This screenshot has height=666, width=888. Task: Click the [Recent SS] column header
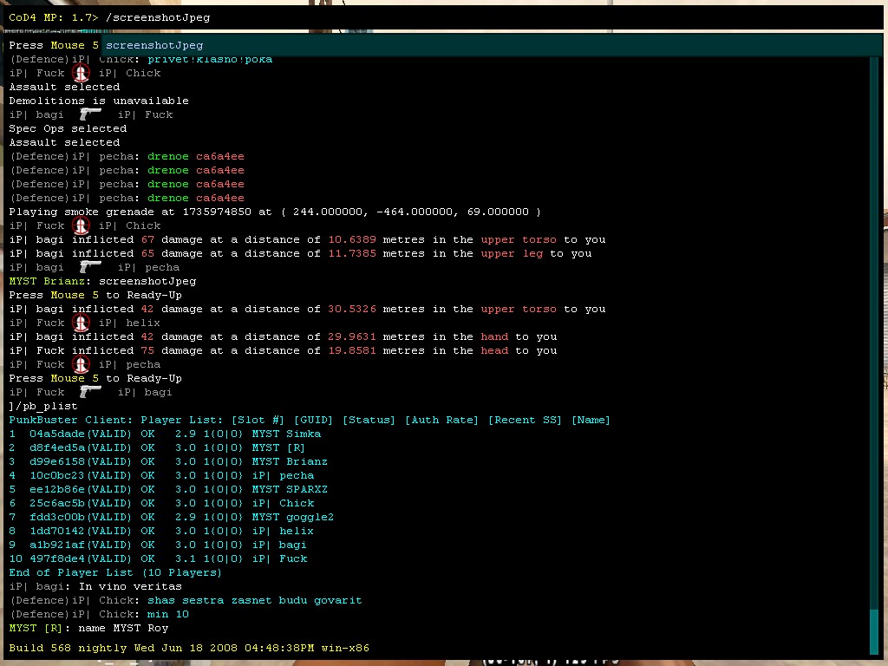point(525,420)
